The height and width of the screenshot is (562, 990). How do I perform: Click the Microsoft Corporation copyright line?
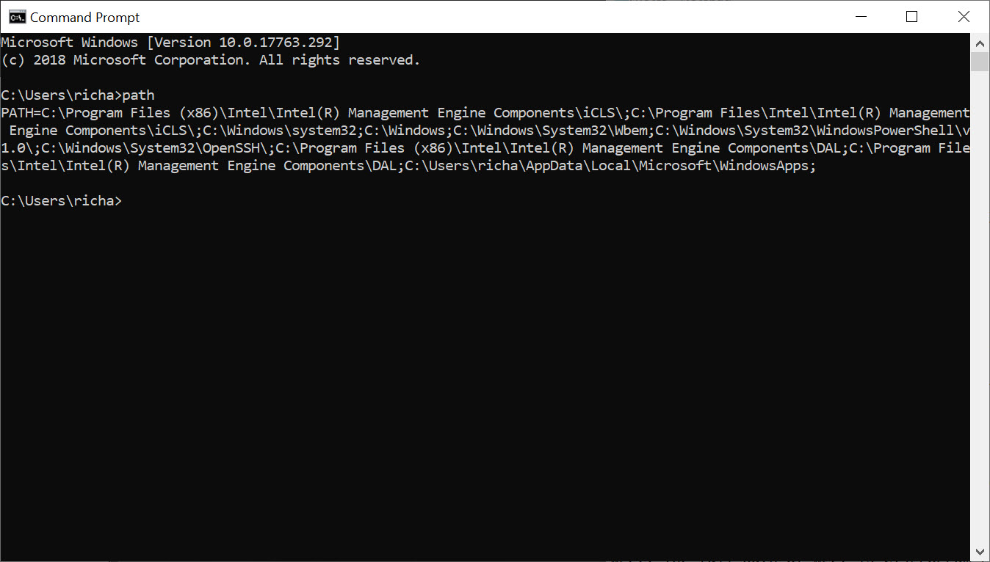pos(211,59)
